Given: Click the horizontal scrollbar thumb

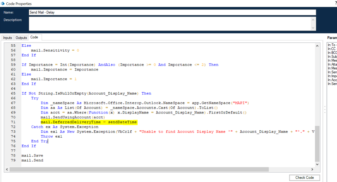Looking at the screenshot, I should pos(139,169).
